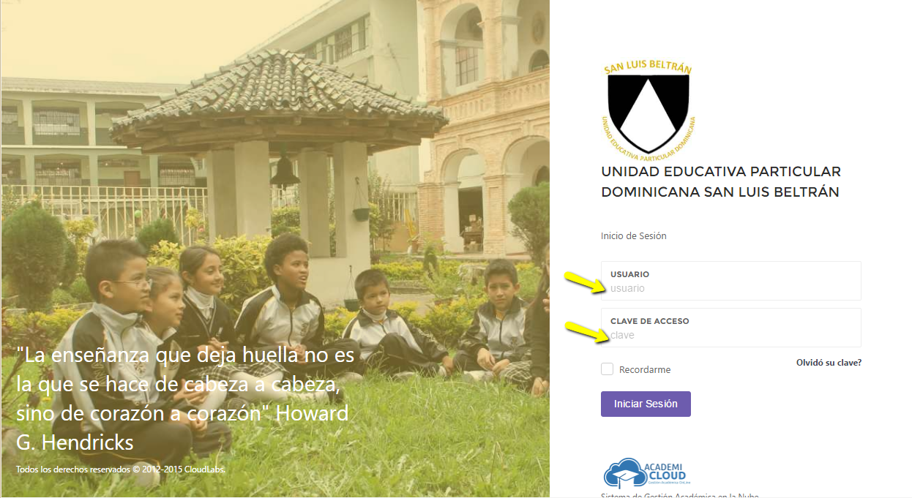912x498 pixels.
Task: Click the ACADEMI CLOUD logo text
Action: pyautogui.click(x=665, y=472)
